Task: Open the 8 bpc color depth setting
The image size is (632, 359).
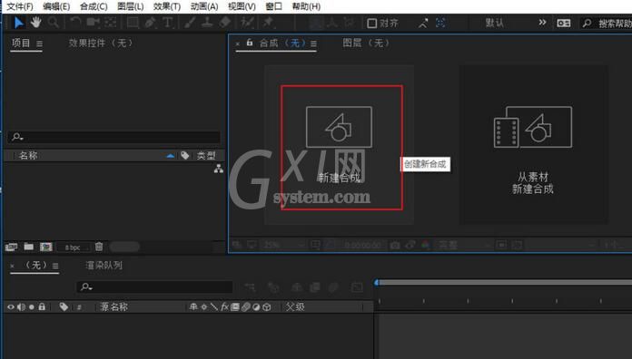Action: pyautogui.click(x=73, y=247)
